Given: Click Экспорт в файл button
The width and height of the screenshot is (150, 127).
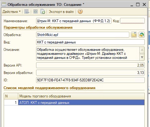Looking at the screenshot, I should [61, 12].
